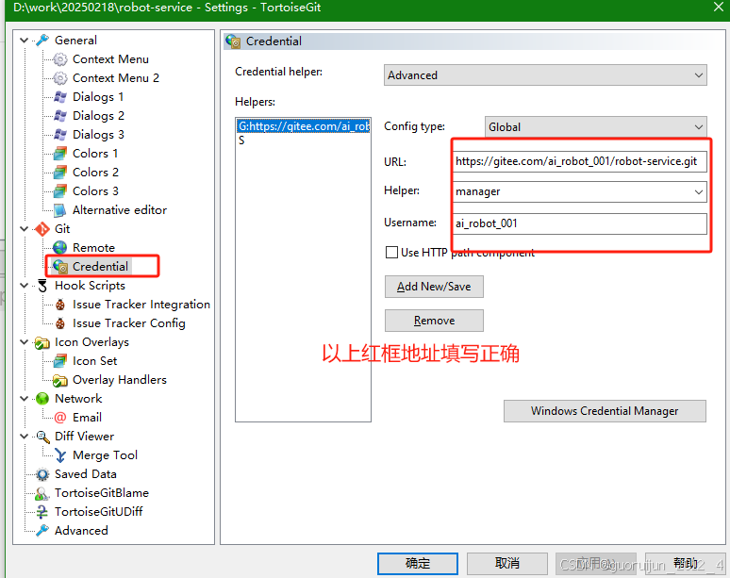The image size is (730, 578).
Task: Open the Credential helper dropdown
Action: 545,74
